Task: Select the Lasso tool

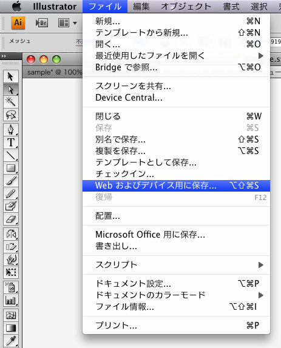Action: point(11,115)
